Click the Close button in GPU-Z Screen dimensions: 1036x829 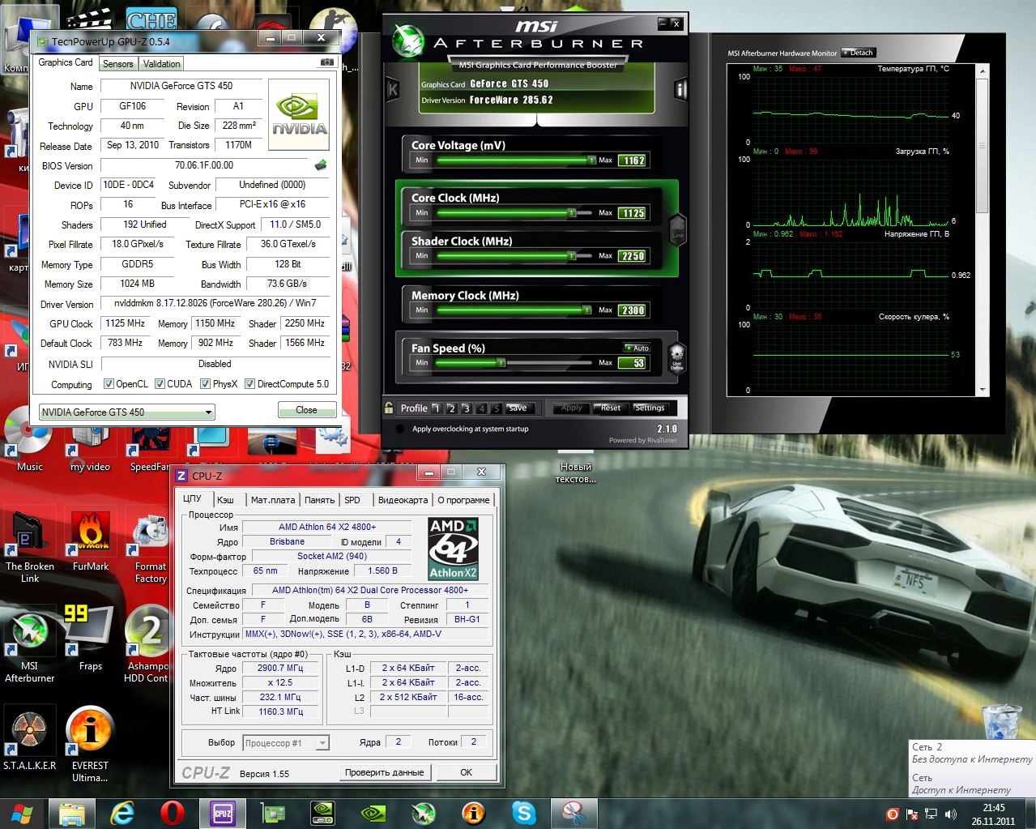[x=306, y=410]
